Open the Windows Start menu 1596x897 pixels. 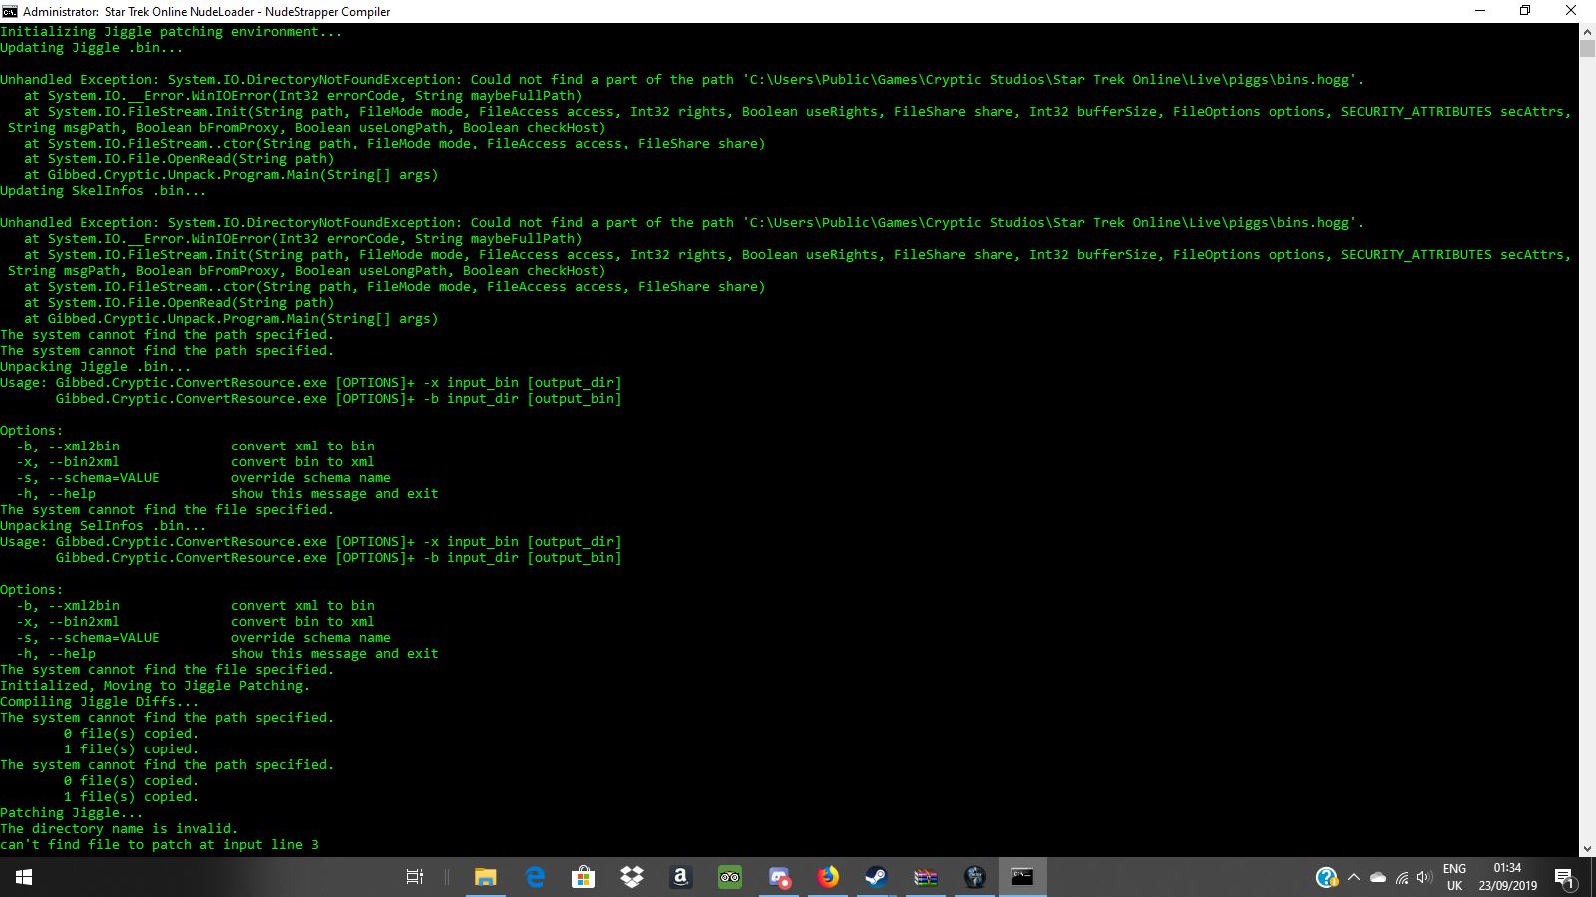click(24, 877)
